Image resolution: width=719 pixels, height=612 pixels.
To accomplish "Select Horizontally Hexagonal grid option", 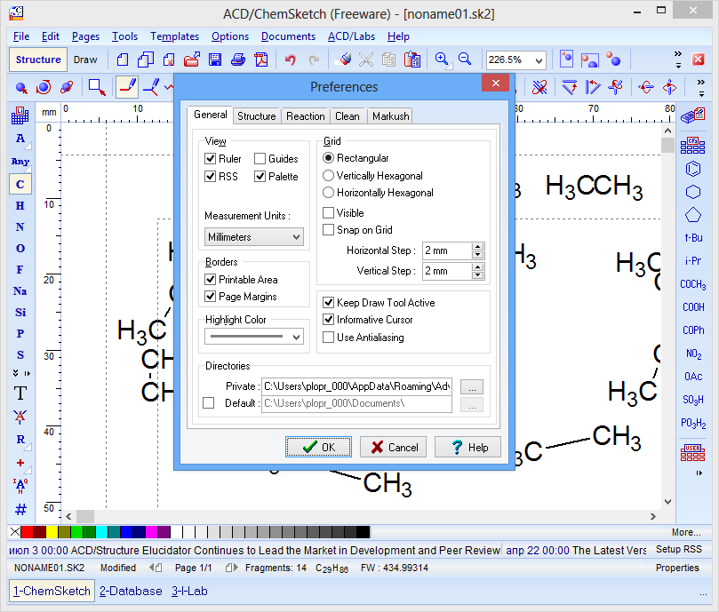I will coord(328,193).
